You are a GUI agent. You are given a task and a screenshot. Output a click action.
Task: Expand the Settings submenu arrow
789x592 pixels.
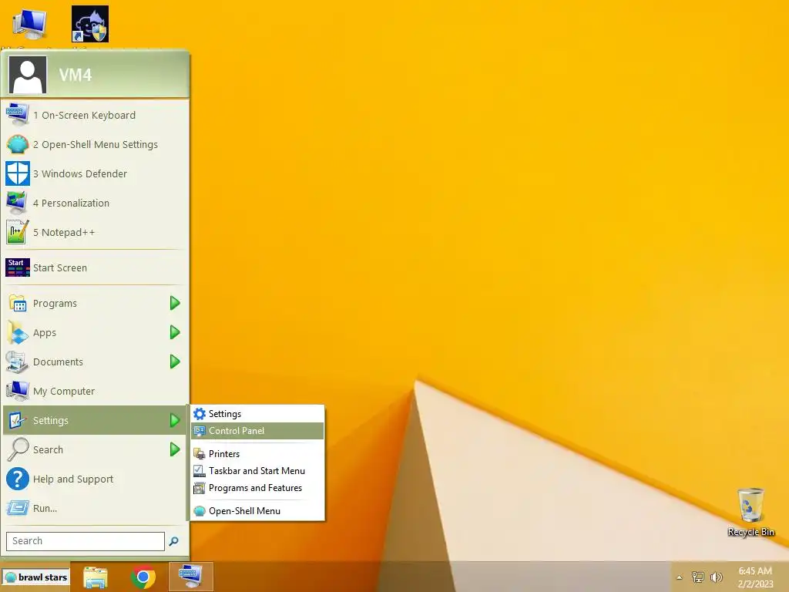tap(175, 420)
